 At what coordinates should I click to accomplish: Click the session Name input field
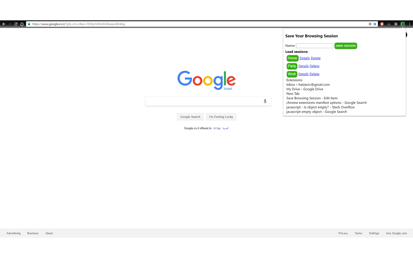315,46
